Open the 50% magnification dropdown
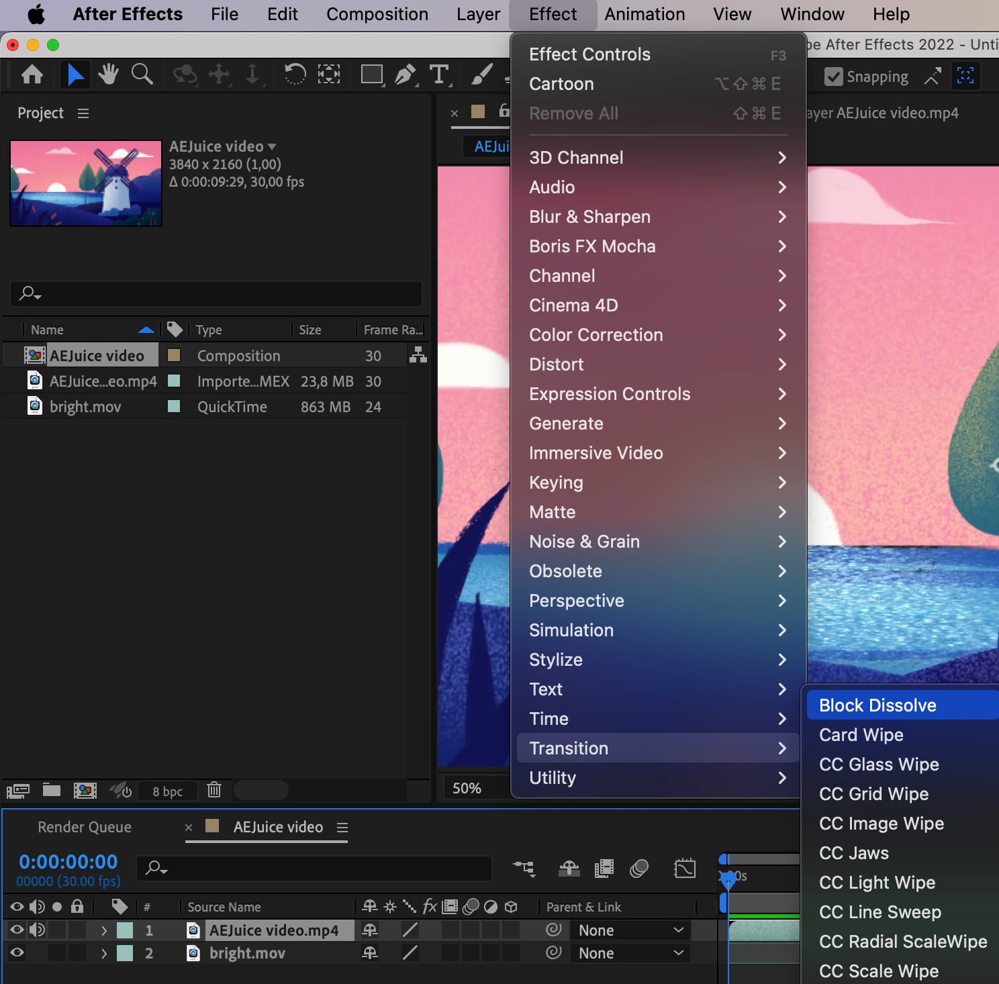999x984 pixels. (x=467, y=788)
